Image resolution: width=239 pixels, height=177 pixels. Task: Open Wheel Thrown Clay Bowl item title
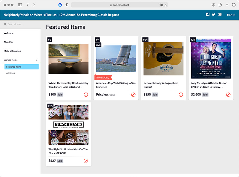tap(68, 85)
